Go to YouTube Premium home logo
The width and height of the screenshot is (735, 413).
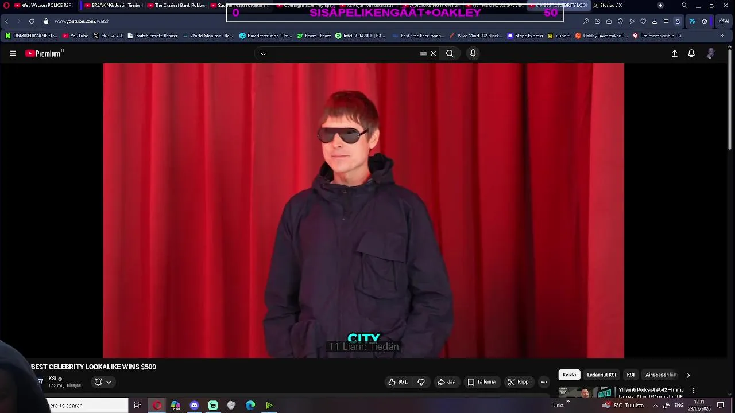pyautogui.click(x=44, y=53)
